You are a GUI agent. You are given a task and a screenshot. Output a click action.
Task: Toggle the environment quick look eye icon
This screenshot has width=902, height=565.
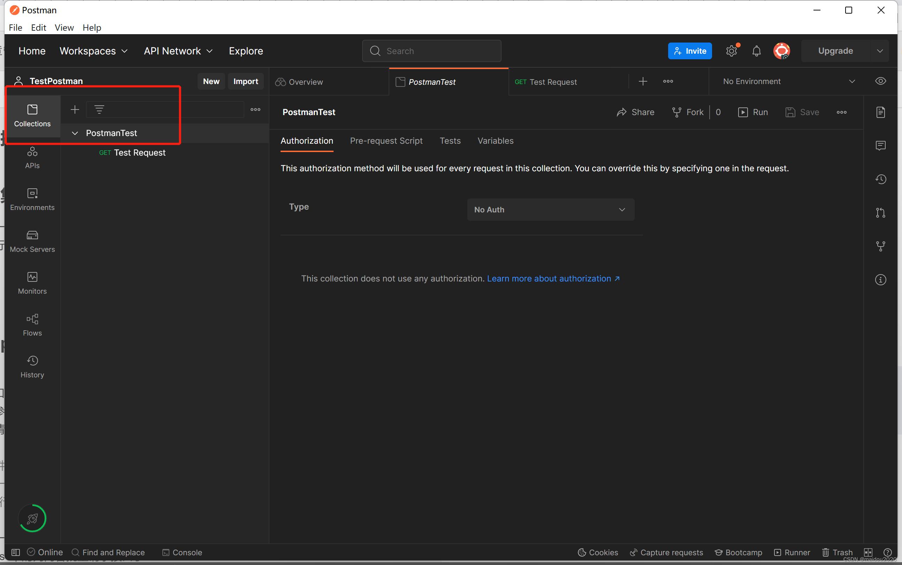point(880,81)
